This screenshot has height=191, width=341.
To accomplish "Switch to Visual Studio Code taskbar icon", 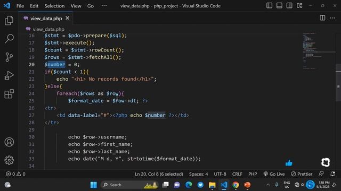I will [x=224, y=185].
